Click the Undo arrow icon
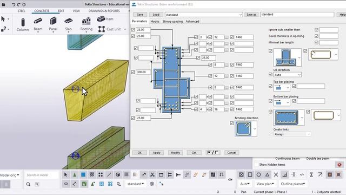346x195 pixels. 14,4
